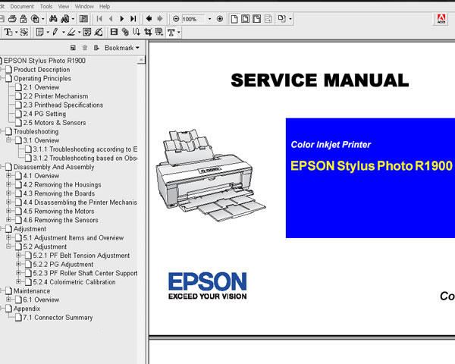Open the 5.2.4 Colorimetric Calibration bookmark

[x=74, y=282]
